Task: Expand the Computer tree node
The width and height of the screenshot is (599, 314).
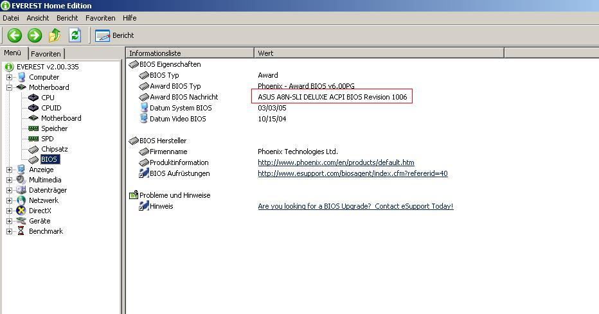Action: click(9, 77)
